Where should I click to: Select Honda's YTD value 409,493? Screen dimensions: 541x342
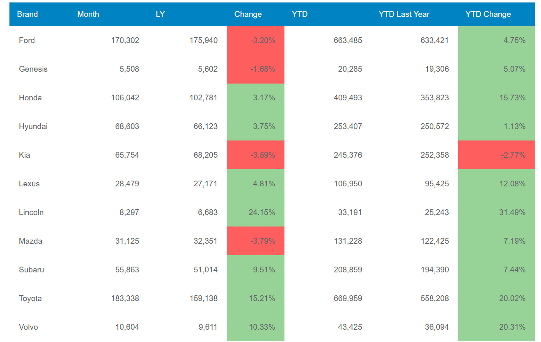click(348, 98)
